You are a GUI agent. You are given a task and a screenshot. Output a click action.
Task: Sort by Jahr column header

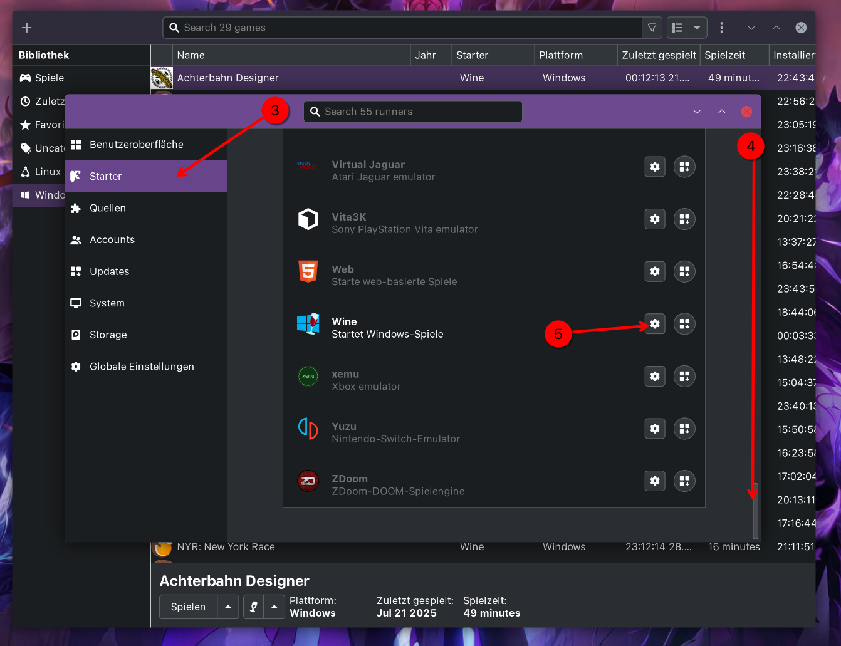pyautogui.click(x=431, y=55)
